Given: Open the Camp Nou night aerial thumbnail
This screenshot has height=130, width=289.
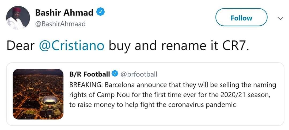Looking at the screenshot, I should [39, 94].
